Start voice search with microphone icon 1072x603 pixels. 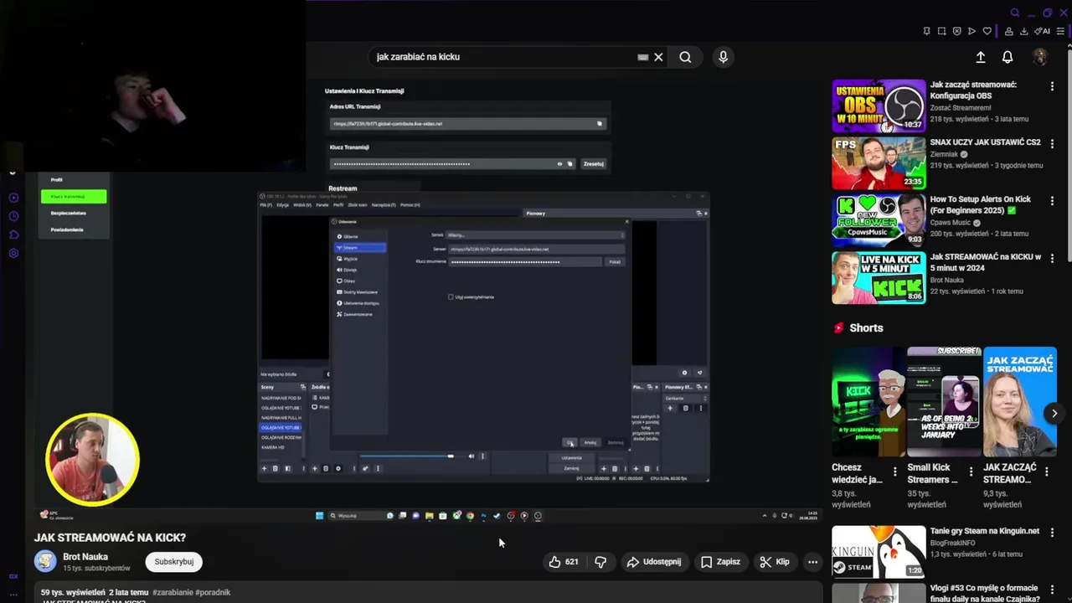pos(723,57)
